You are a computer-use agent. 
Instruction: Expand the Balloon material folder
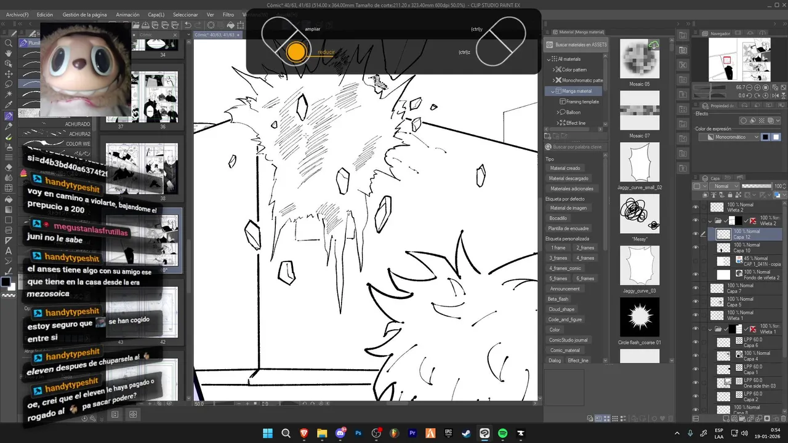pos(558,112)
